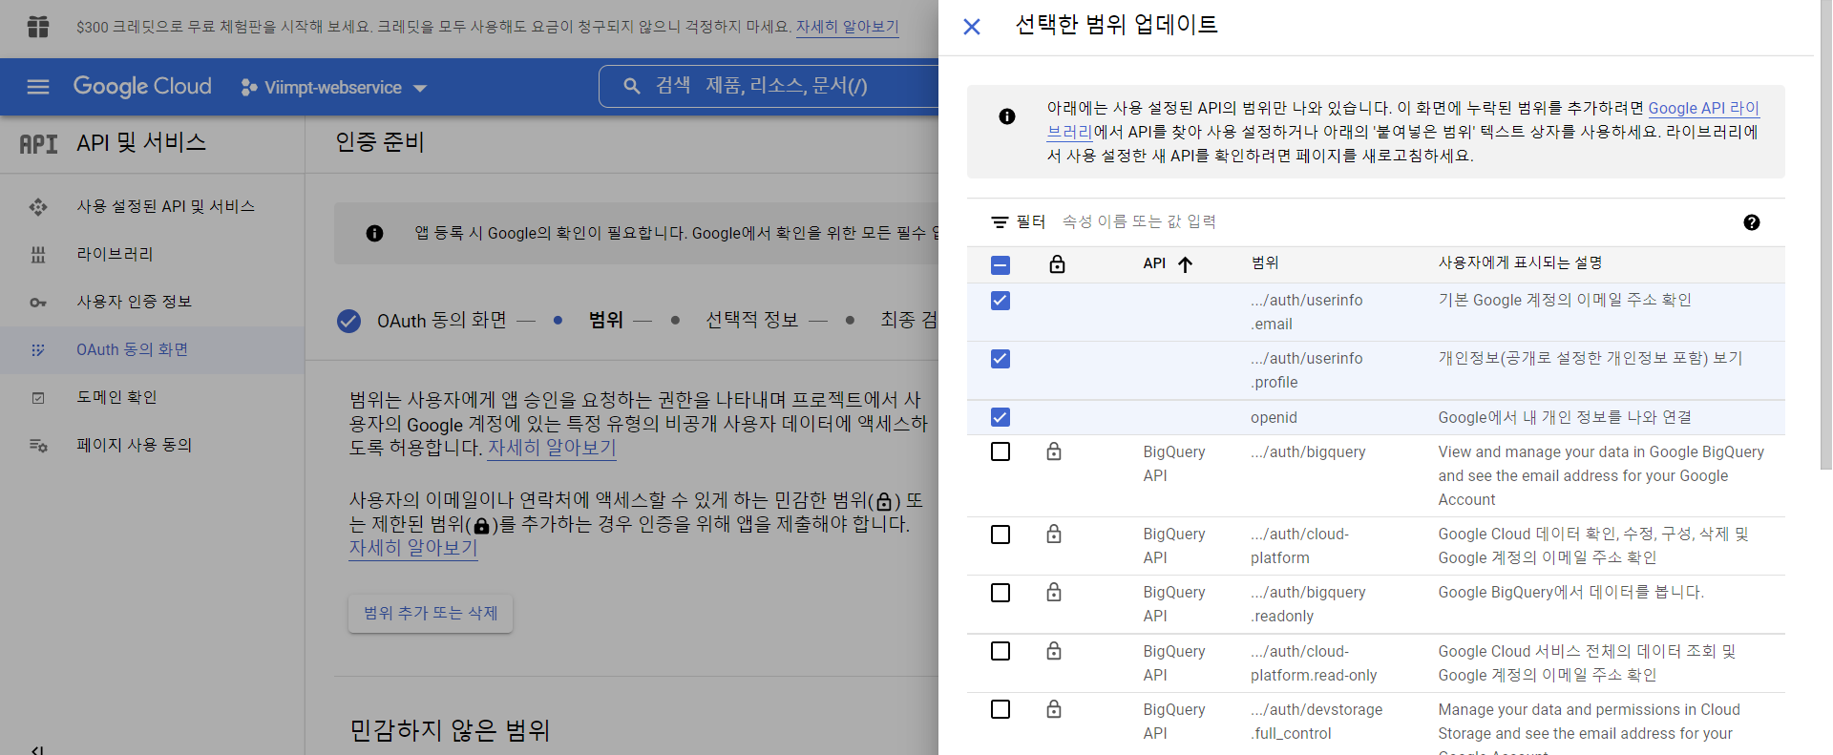
Task: Click the project icon beside Viimpt-webservice
Action: click(x=249, y=87)
